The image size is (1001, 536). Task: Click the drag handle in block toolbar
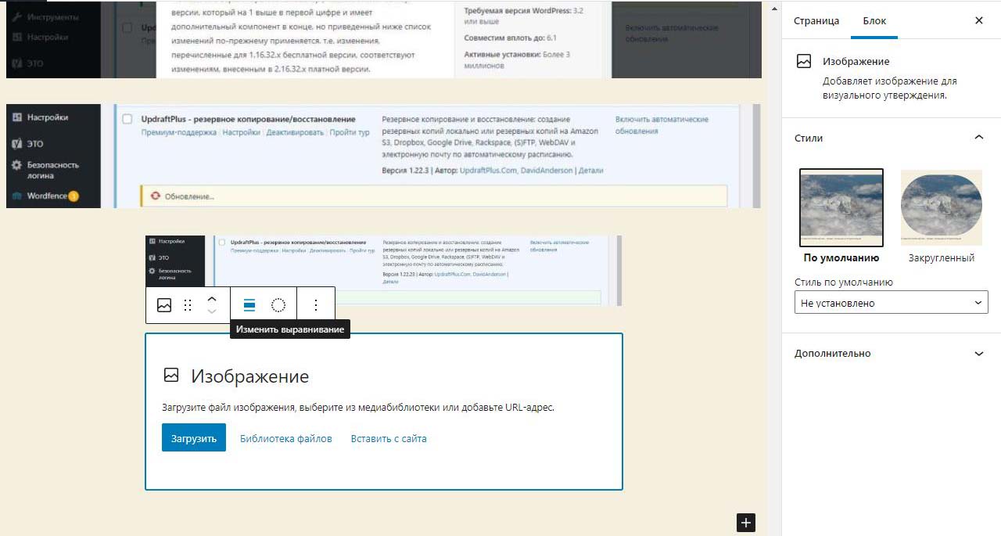pos(188,305)
